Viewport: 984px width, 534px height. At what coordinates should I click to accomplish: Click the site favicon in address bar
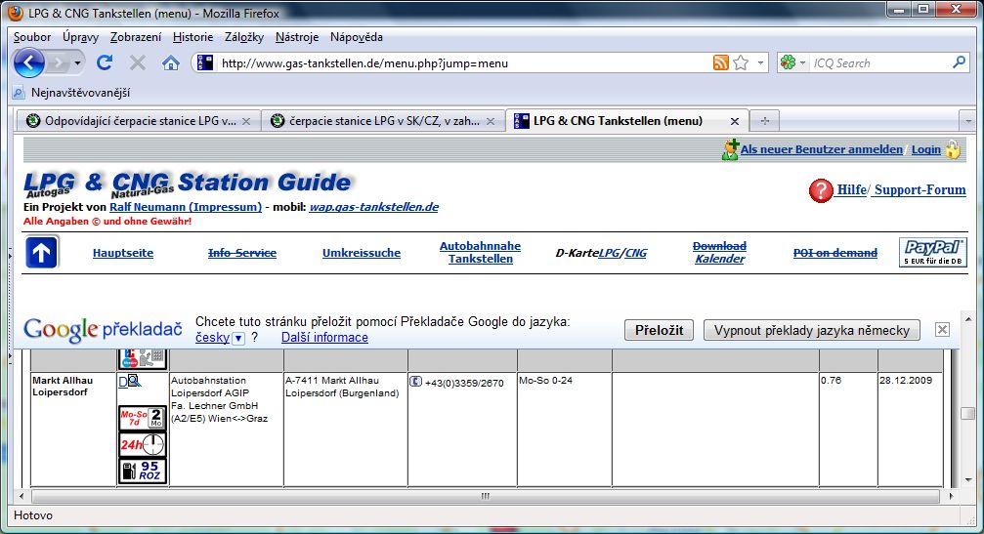click(205, 62)
